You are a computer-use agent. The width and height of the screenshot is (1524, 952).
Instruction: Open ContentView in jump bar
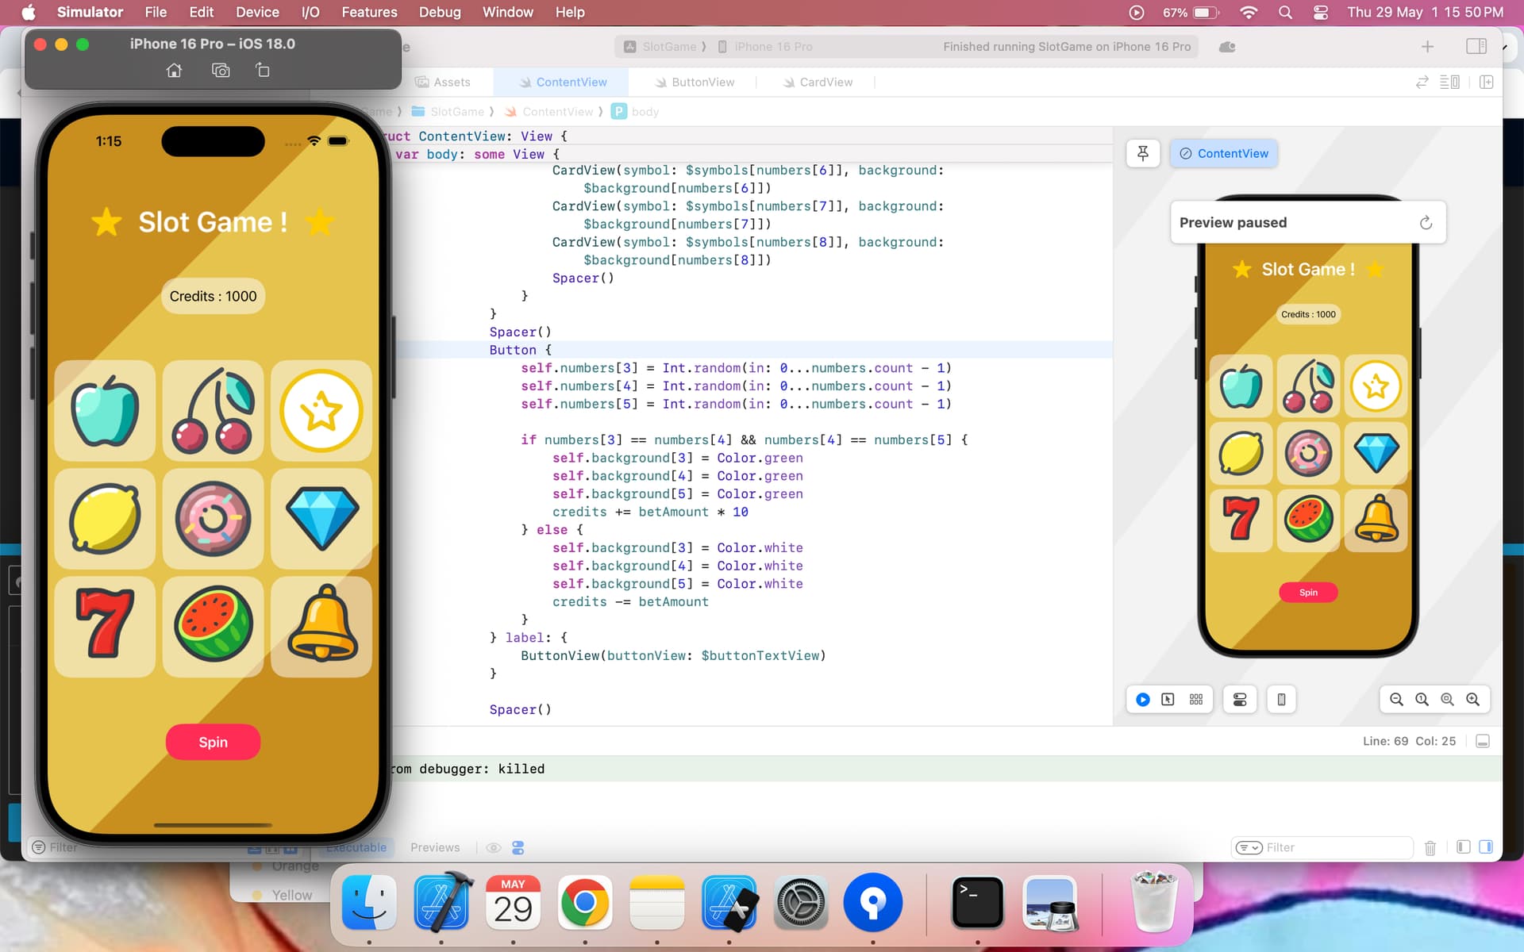pos(549,112)
